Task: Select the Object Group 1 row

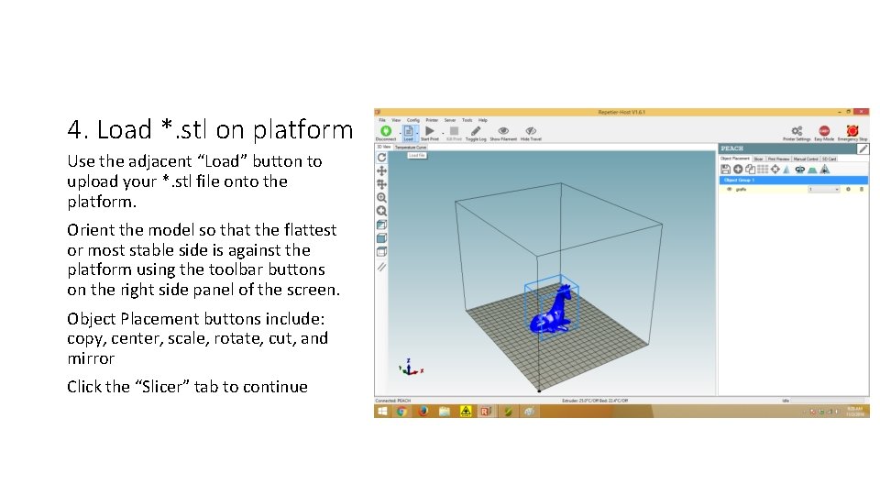Action: 794,181
